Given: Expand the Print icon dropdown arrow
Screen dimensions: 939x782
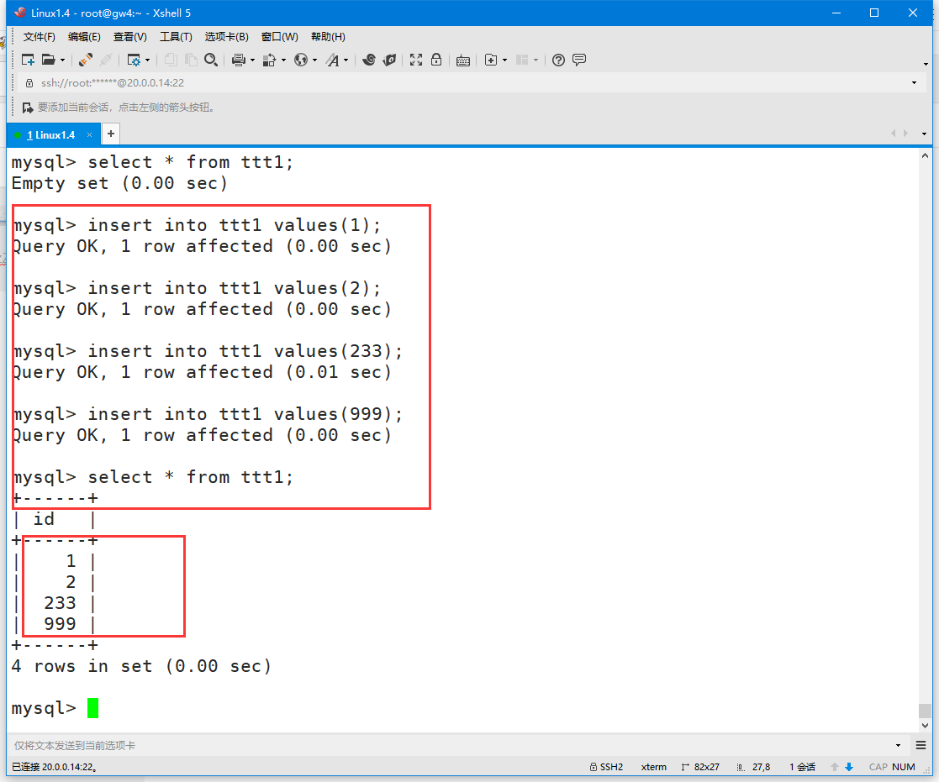Looking at the screenshot, I should click(x=253, y=60).
